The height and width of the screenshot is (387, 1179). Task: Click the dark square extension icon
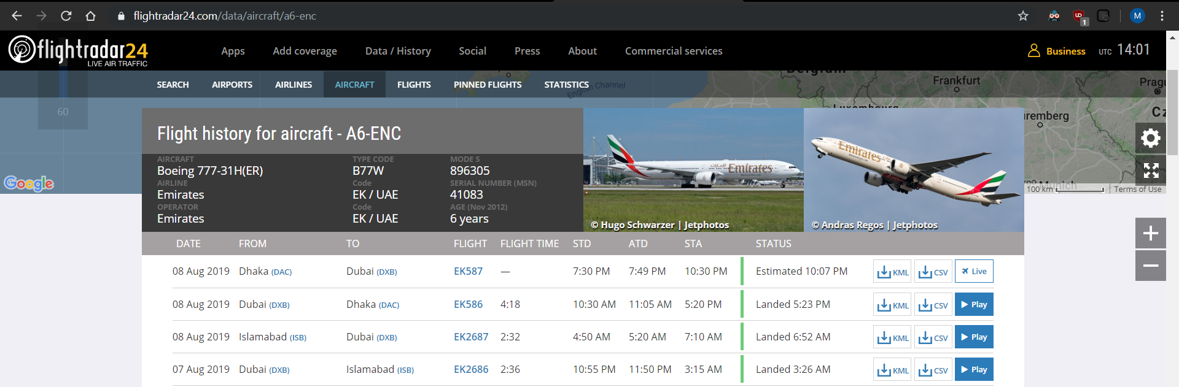(1103, 16)
